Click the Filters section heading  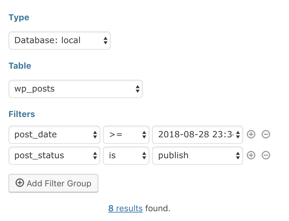coord(22,114)
